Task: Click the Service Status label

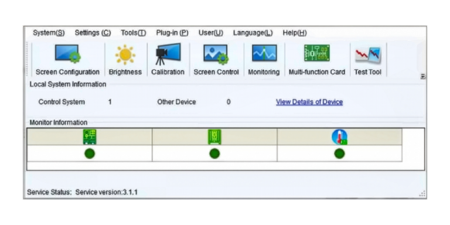Action: coord(49,192)
